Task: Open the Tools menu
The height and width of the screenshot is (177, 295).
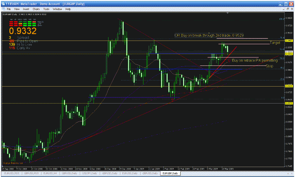Action: click(46, 9)
